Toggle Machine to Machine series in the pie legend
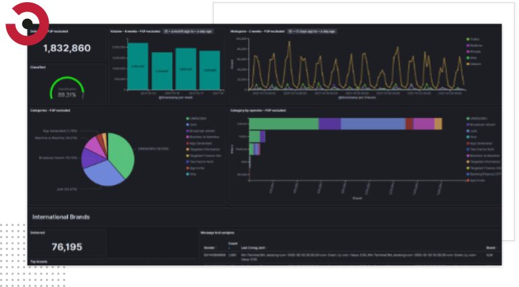 point(202,137)
